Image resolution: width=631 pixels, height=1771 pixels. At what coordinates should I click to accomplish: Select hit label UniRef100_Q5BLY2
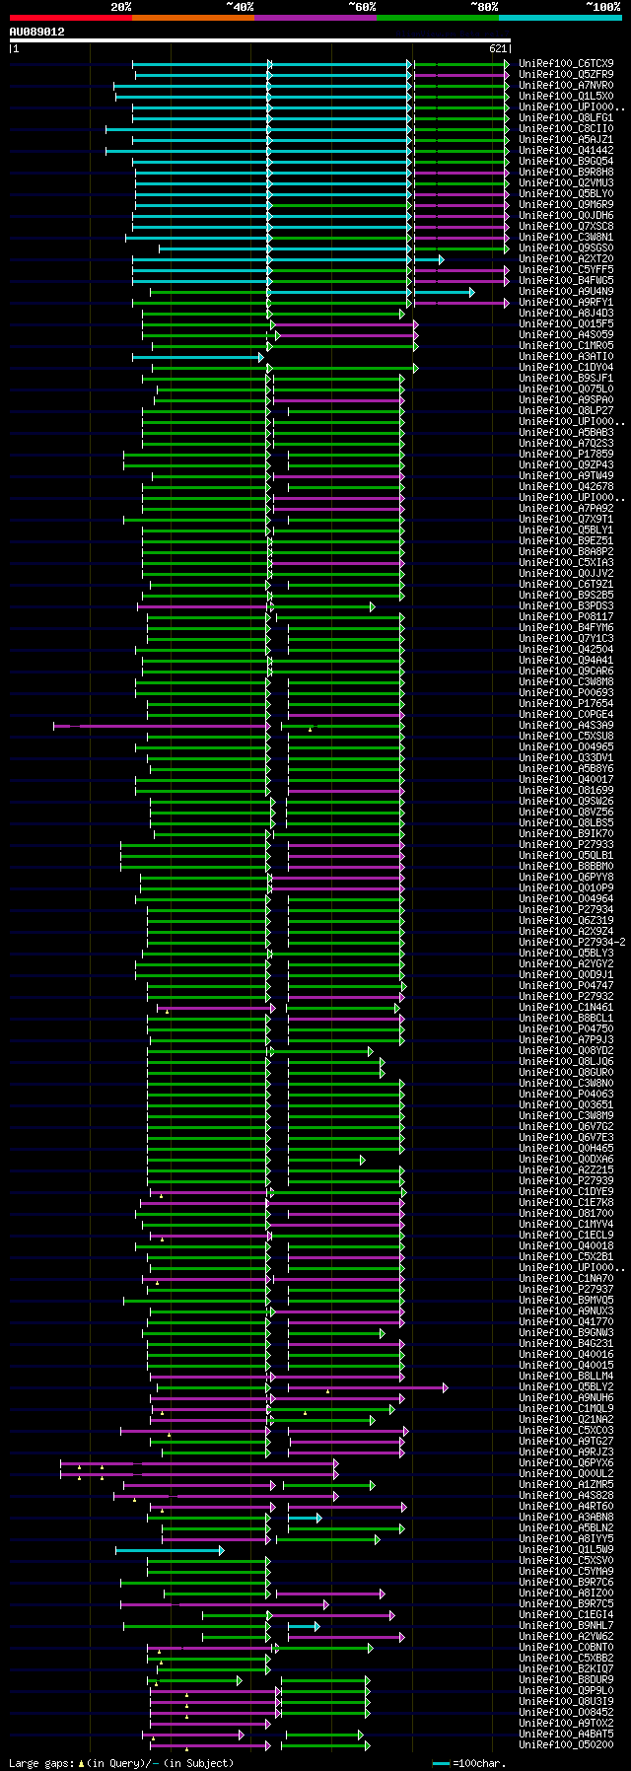pyautogui.click(x=566, y=1387)
